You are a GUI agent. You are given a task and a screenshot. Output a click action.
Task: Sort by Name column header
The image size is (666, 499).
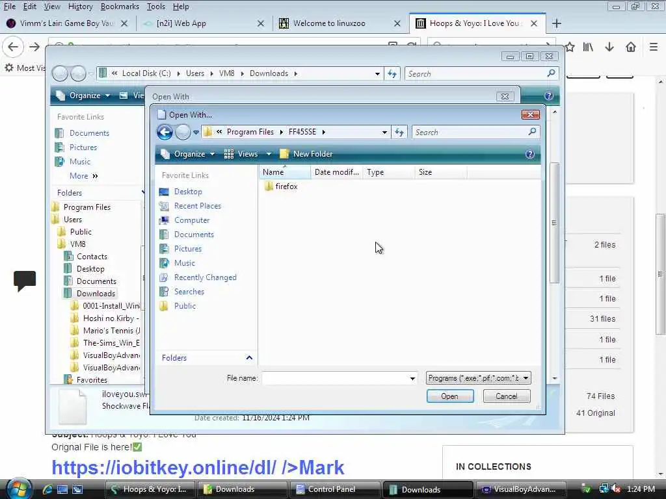click(285, 172)
